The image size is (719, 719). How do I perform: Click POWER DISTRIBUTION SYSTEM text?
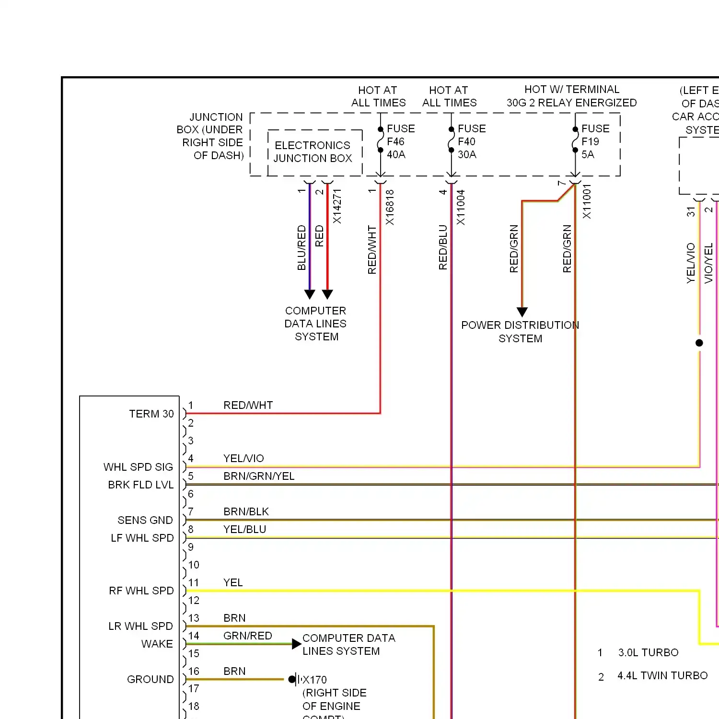point(520,332)
